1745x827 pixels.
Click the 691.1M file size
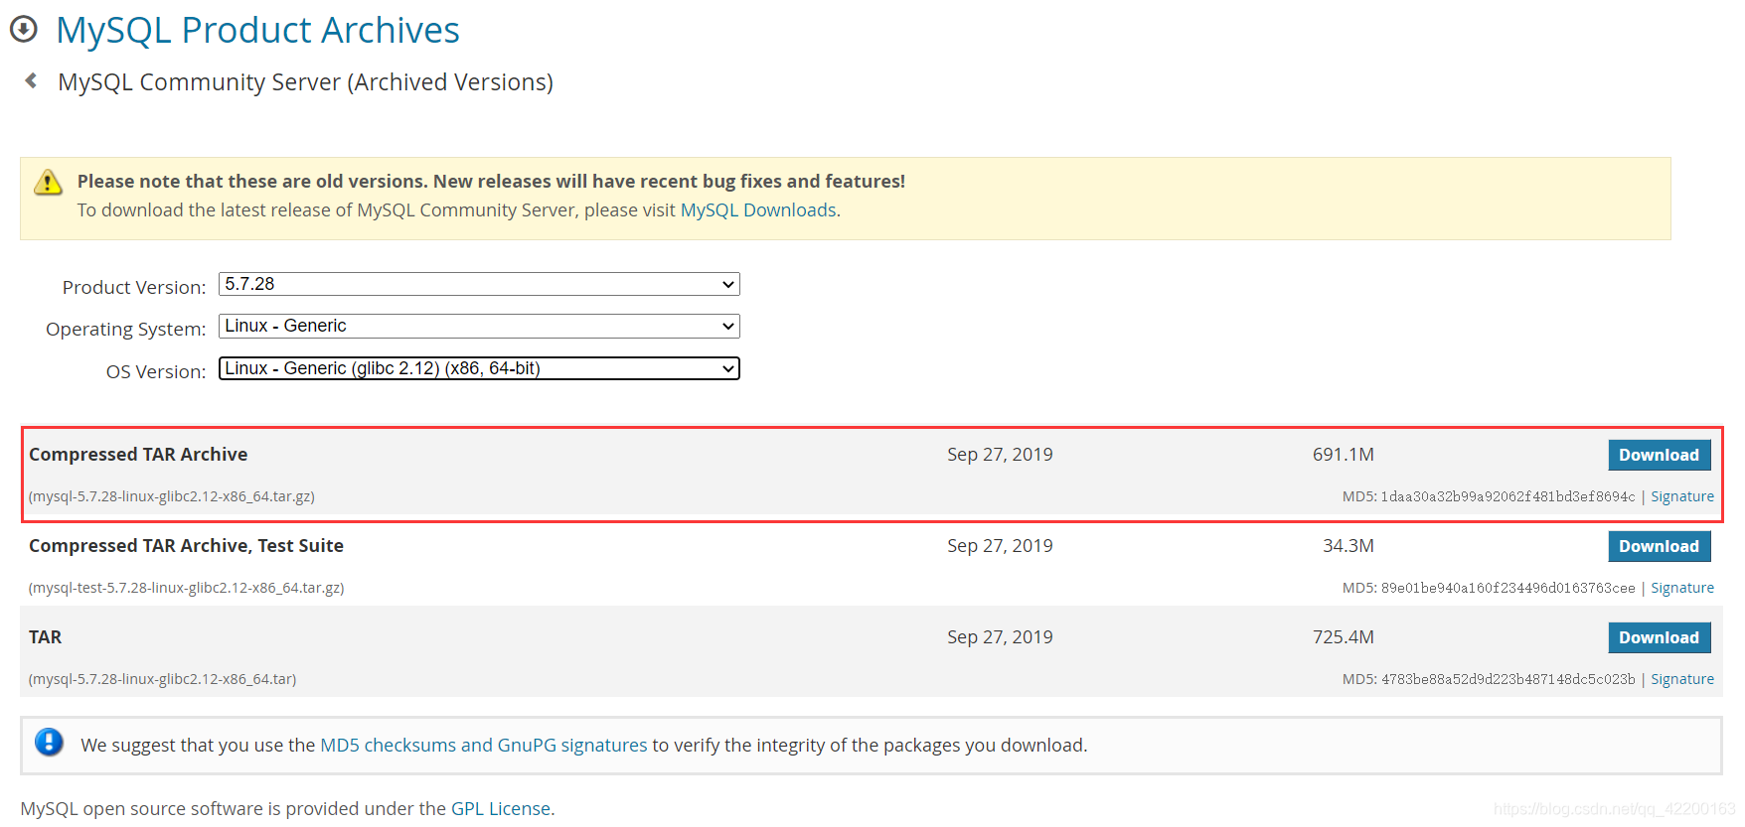tap(1344, 455)
